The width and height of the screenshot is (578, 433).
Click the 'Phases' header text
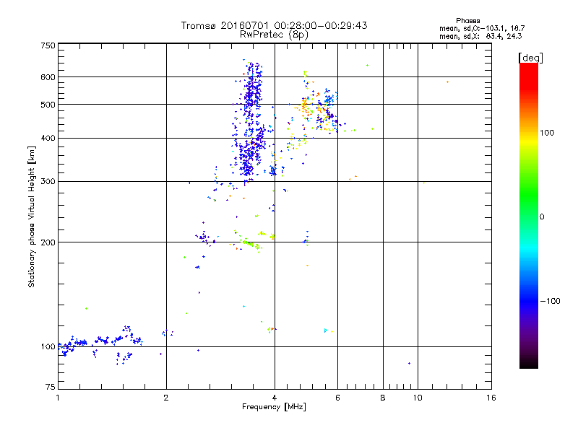click(467, 21)
